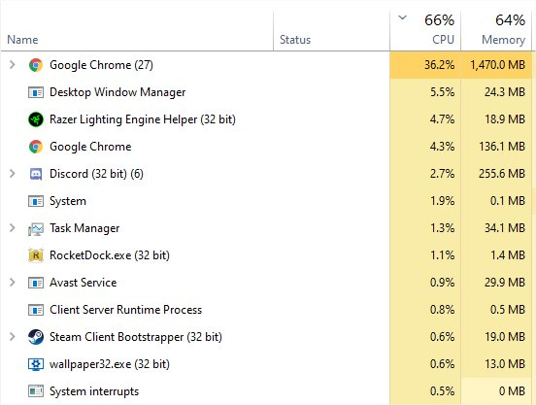
Task: Expand the Steam Client Bootstrapper group
Action: [x=13, y=337]
